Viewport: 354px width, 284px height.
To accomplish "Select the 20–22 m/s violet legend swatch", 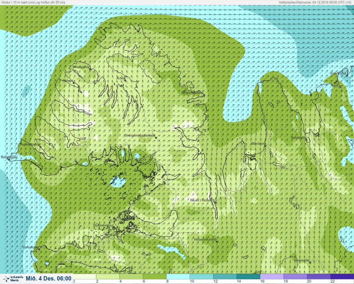I will pos(319,276).
